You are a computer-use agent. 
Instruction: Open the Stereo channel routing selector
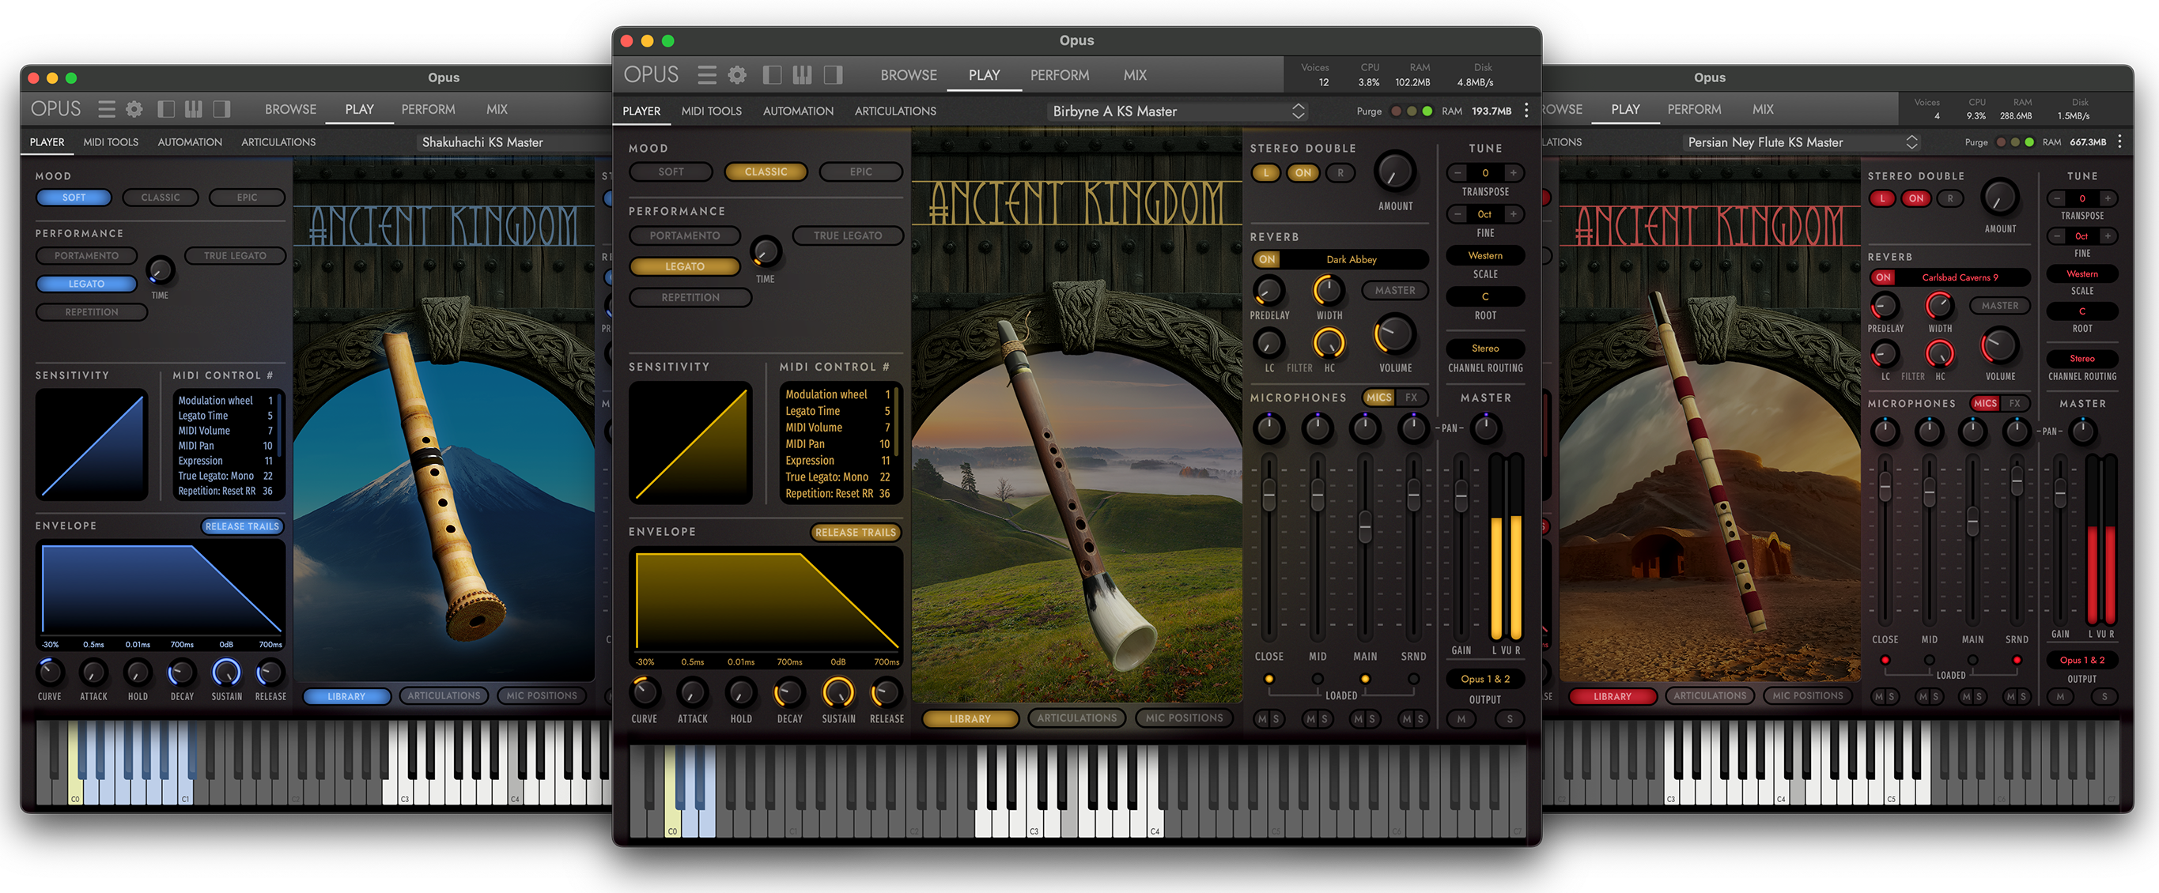tap(1484, 349)
